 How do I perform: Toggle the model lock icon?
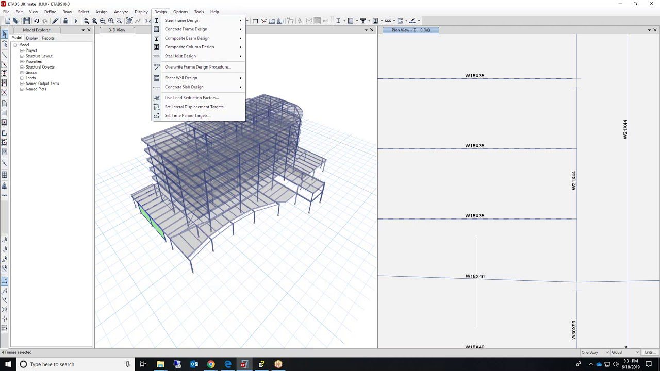tap(65, 21)
